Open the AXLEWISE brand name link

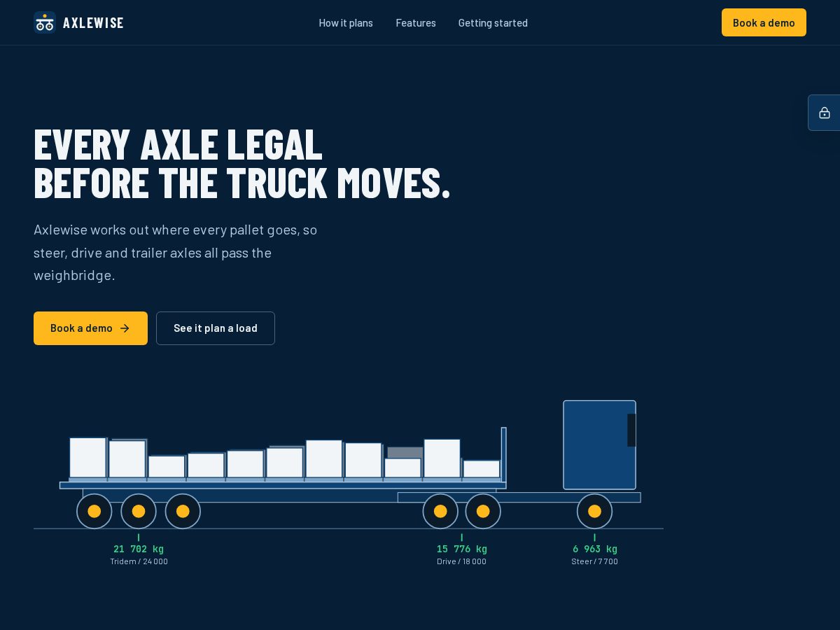click(x=93, y=23)
